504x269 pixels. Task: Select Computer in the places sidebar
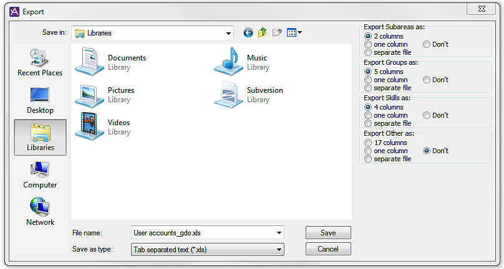40,175
